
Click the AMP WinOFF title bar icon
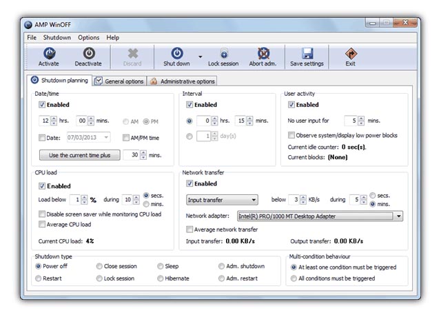tap(28, 25)
